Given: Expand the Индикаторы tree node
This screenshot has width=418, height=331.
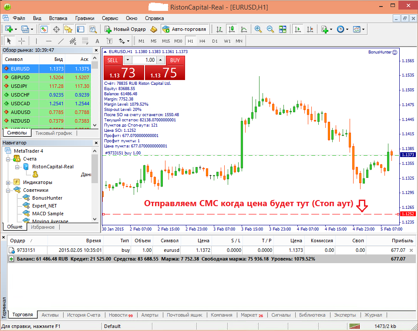Looking at the screenshot, I should point(8,183).
